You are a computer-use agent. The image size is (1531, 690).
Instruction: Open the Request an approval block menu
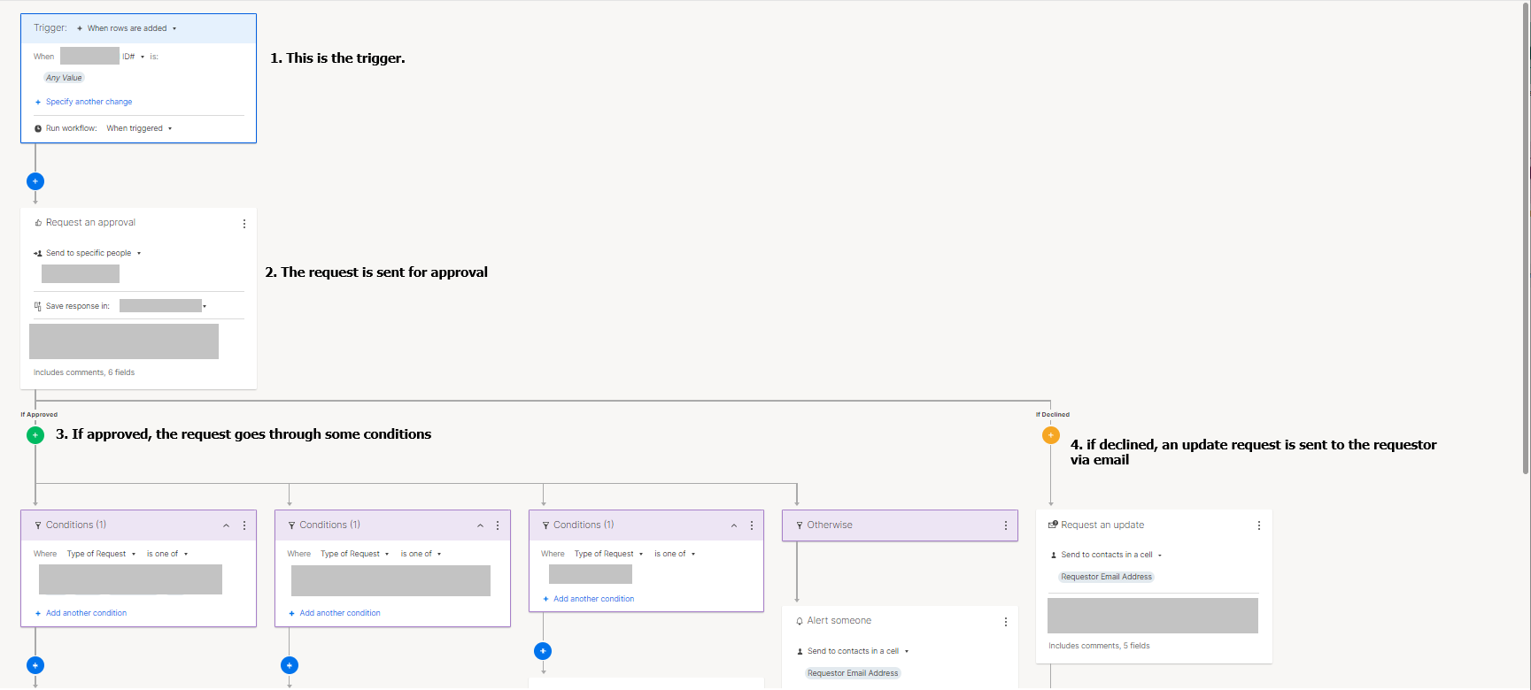point(244,224)
